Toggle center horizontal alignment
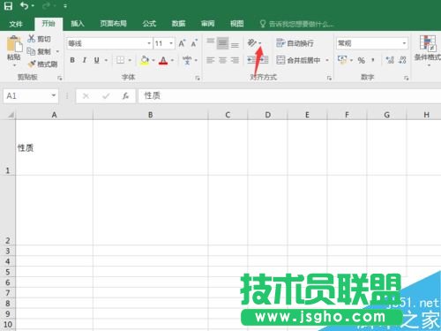441x331 pixels. [222, 60]
